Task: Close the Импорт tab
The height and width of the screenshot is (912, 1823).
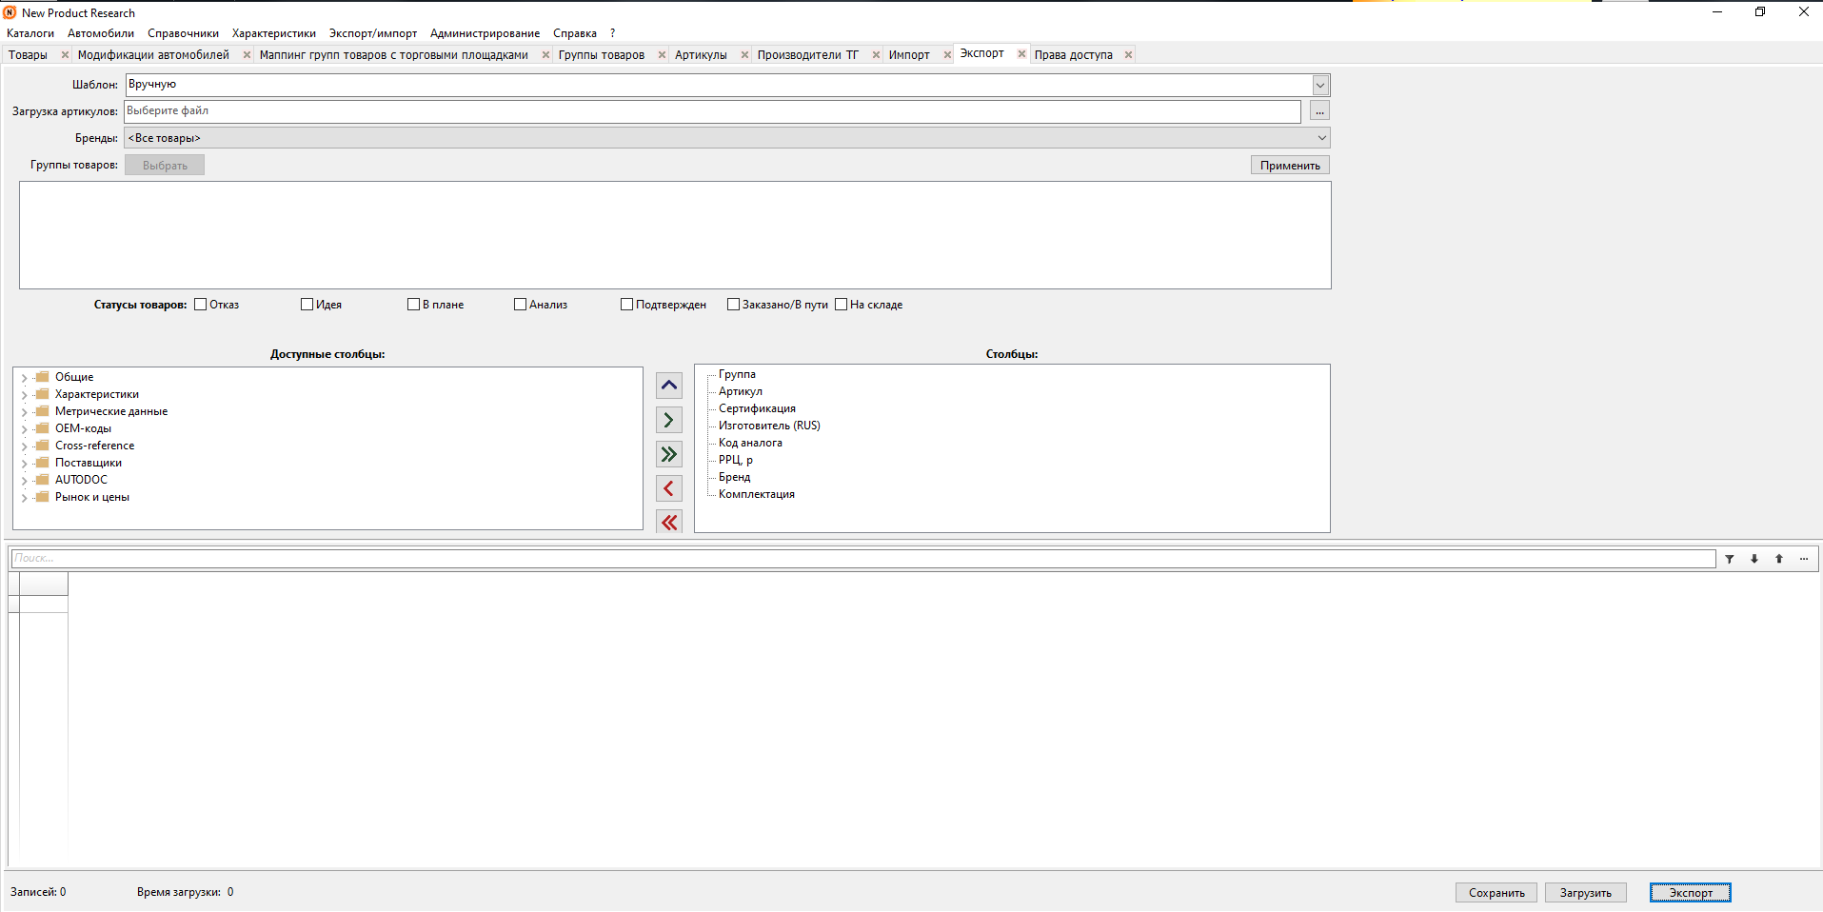Action: pyautogui.click(x=947, y=55)
